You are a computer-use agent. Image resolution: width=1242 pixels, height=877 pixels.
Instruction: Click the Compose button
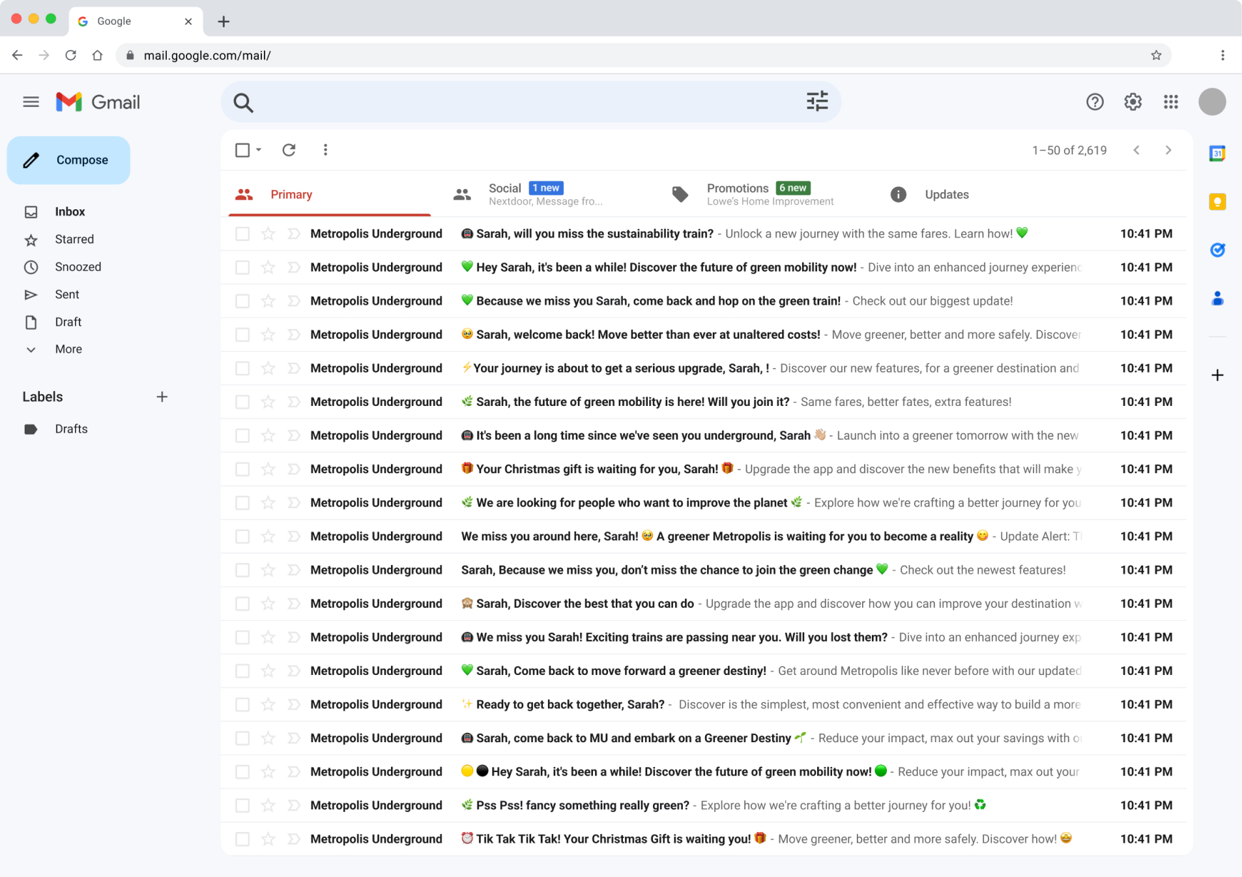pyautogui.click(x=68, y=160)
